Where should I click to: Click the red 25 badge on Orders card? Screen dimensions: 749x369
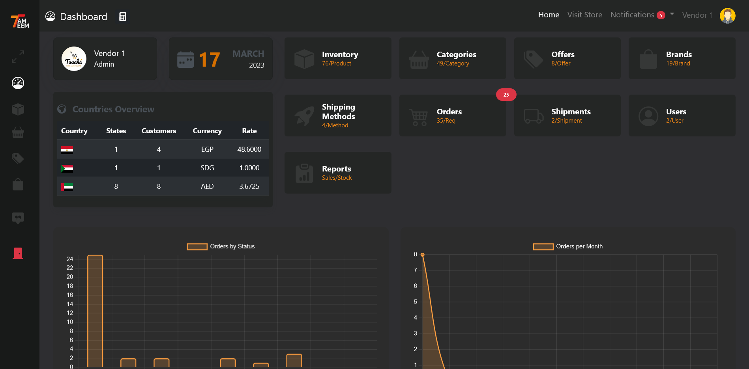click(x=506, y=95)
